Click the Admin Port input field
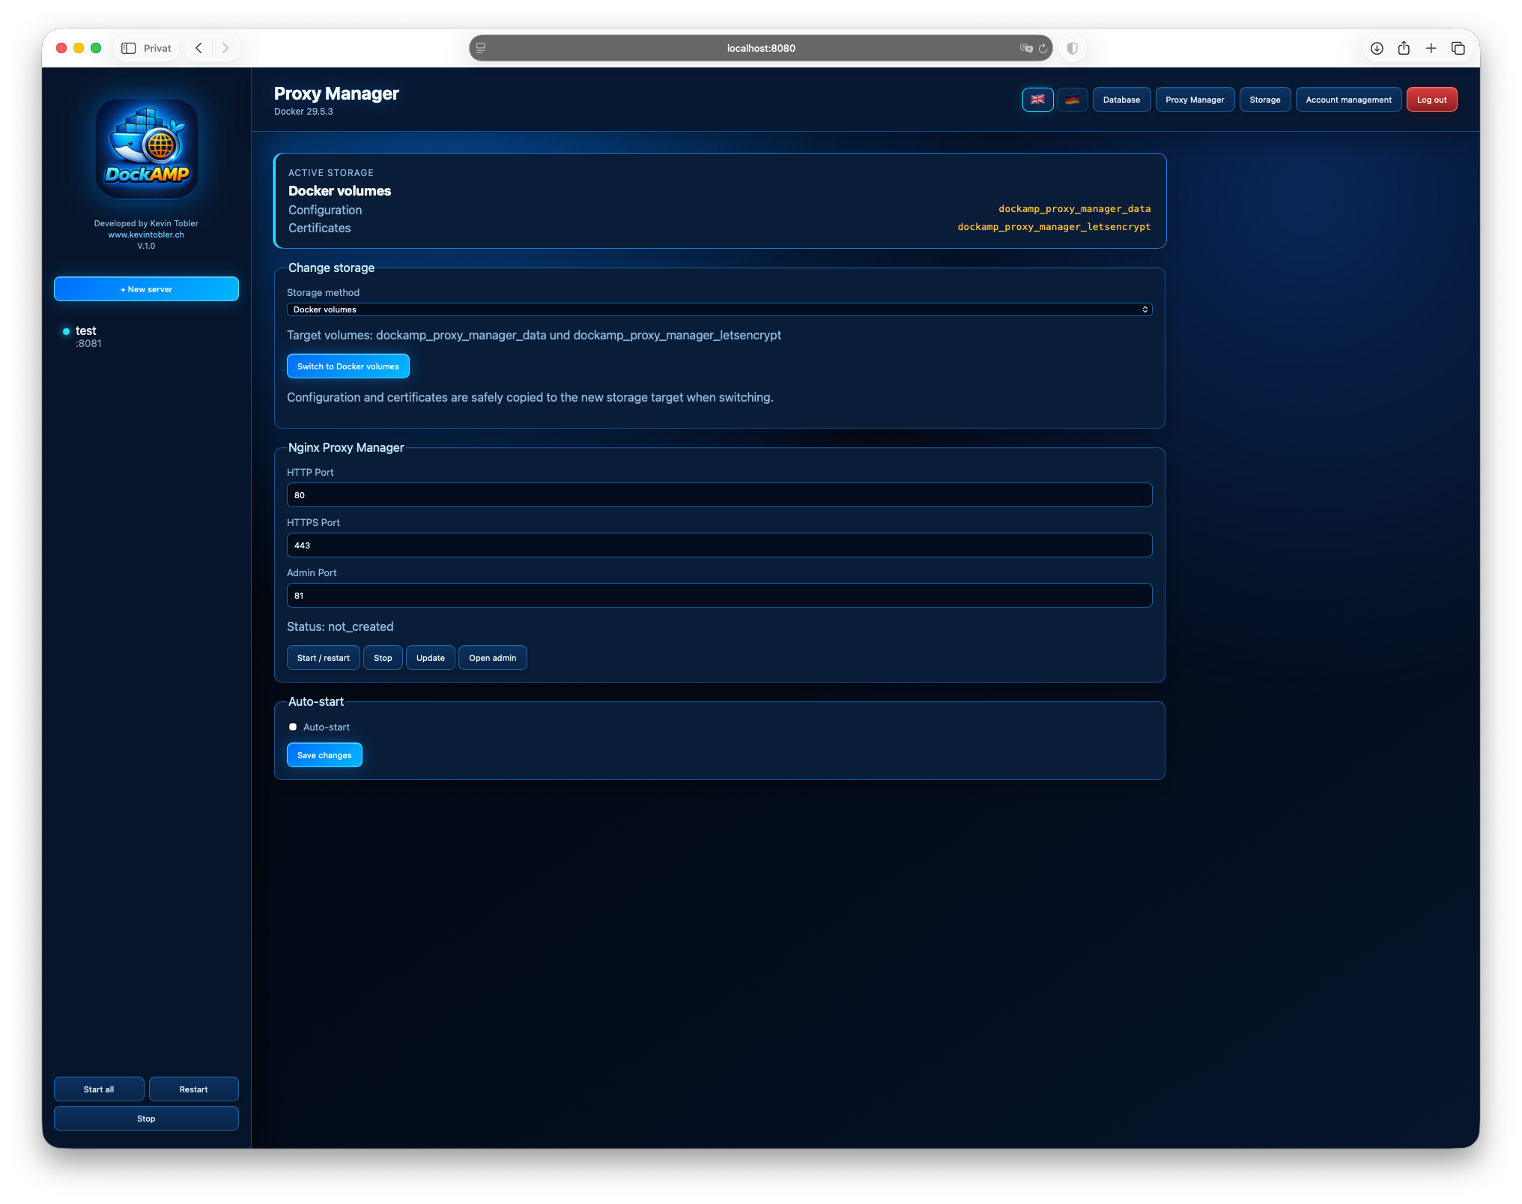The image size is (1522, 1204). pyautogui.click(x=719, y=596)
